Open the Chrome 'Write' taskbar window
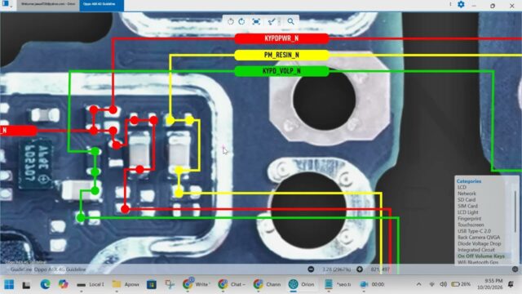The width and height of the screenshot is (522, 294). [196, 284]
